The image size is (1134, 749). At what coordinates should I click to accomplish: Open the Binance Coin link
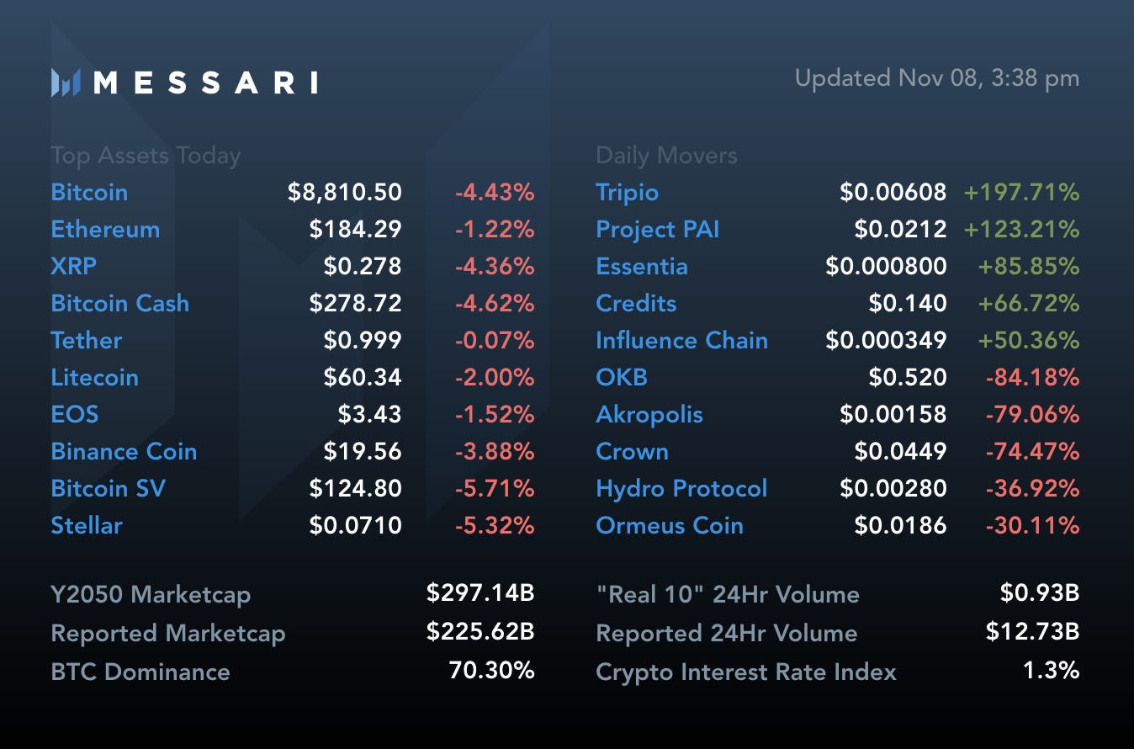(x=124, y=451)
